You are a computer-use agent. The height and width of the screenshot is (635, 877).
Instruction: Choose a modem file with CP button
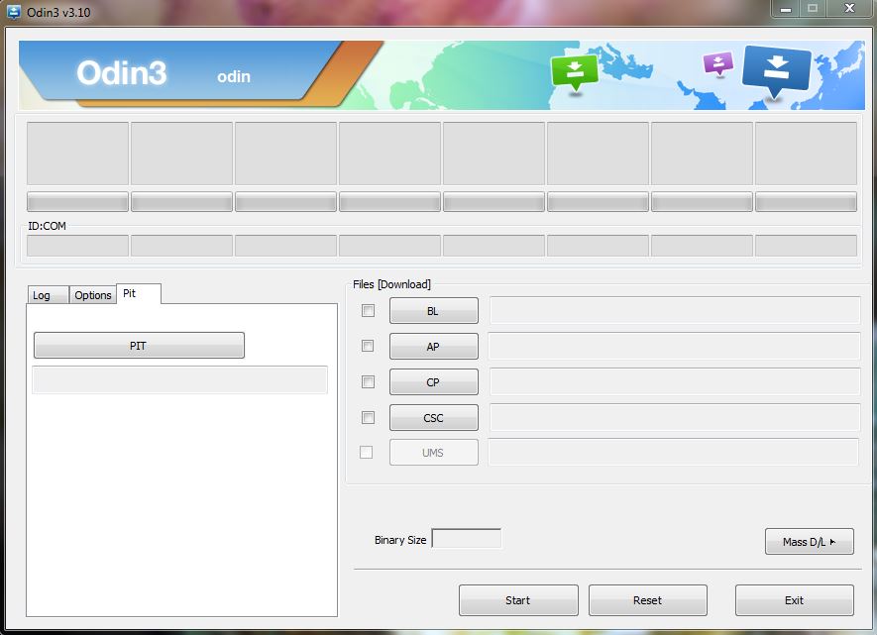point(434,382)
